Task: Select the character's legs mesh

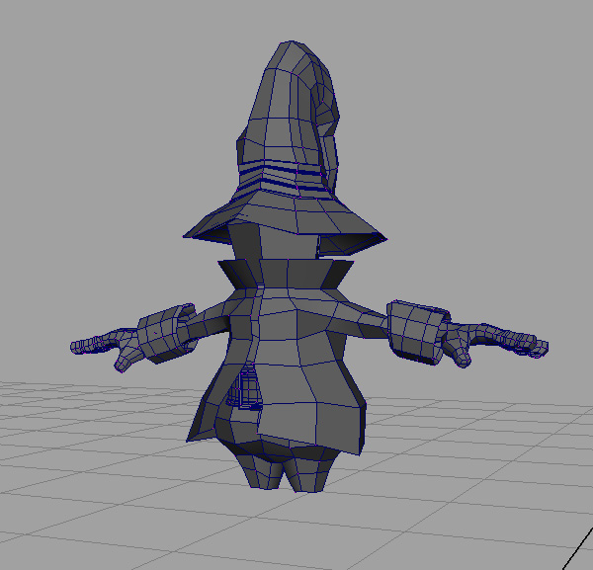Action: click(290, 470)
